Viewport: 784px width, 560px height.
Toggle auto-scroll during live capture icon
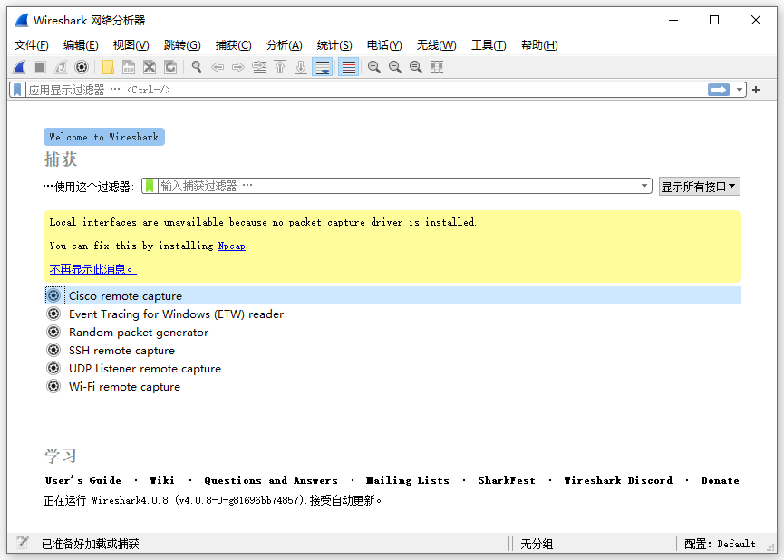pyautogui.click(x=322, y=67)
